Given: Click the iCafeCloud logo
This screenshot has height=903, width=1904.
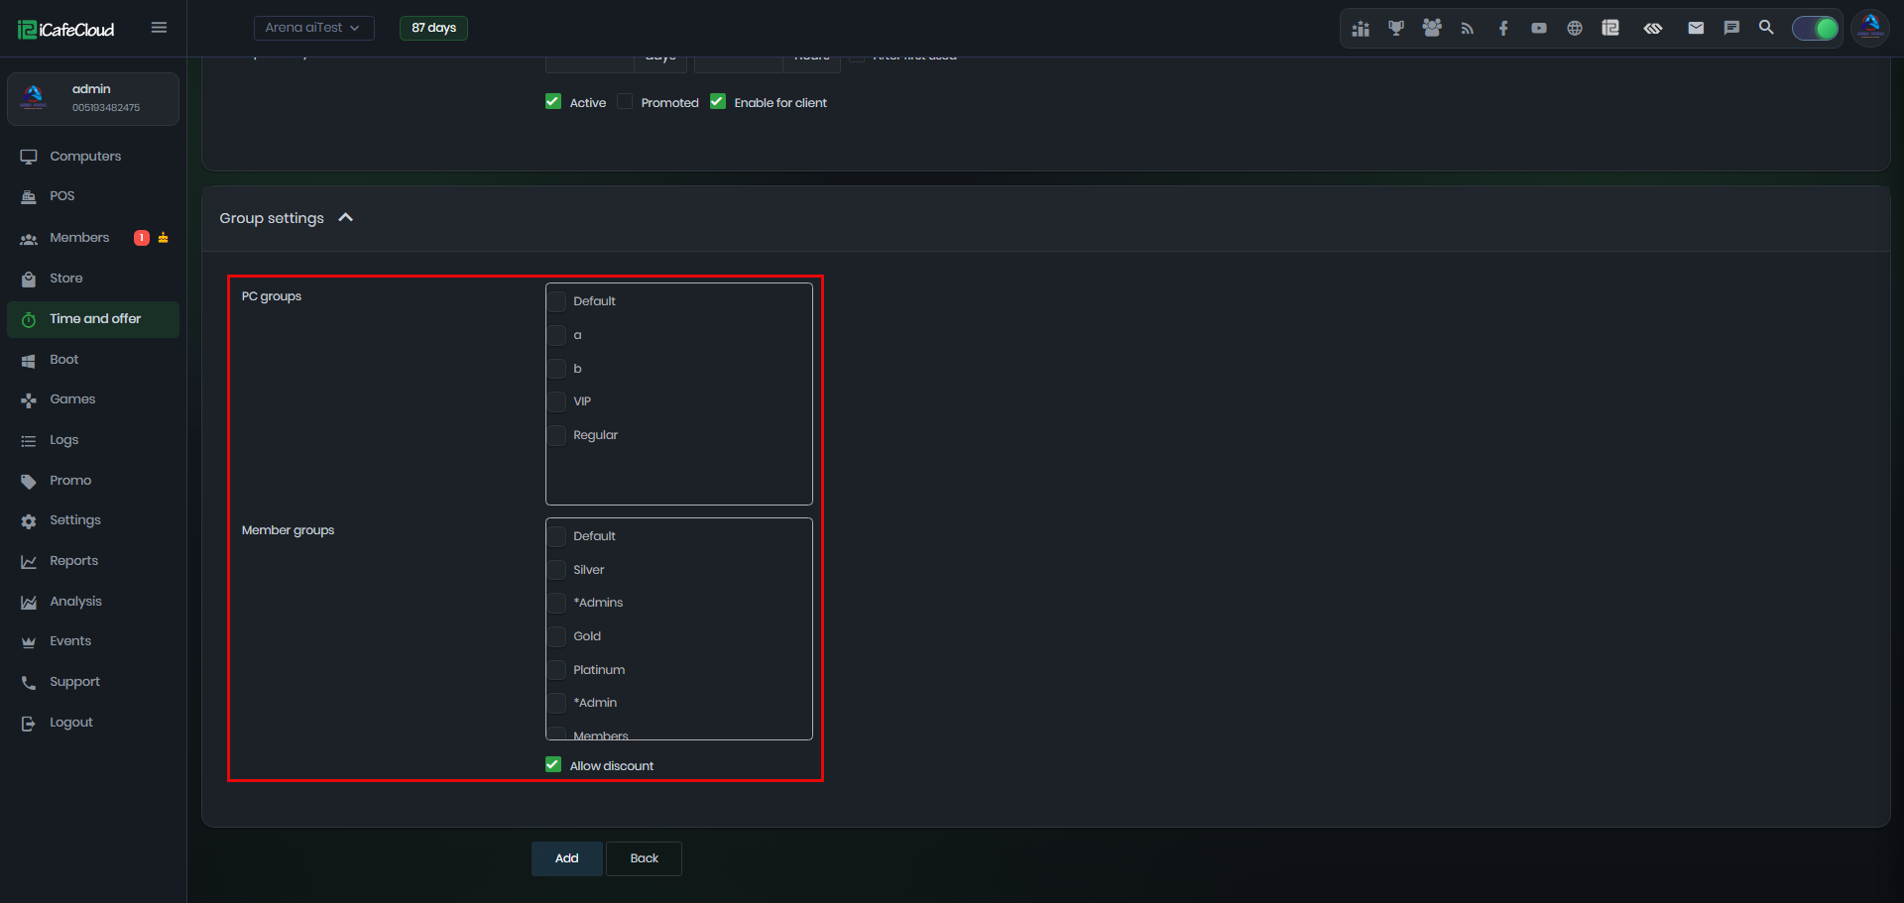Looking at the screenshot, I should [x=66, y=30].
